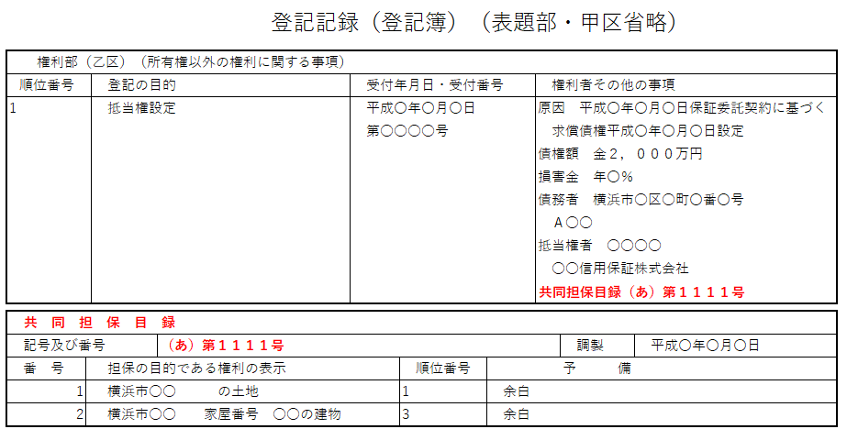Image resolution: width=847 pixels, height=429 pixels.
Task: Select the 債務者 address line 横浜市〇区〇町〇番〇号
Action: pyautogui.click(x=641, y=200)
